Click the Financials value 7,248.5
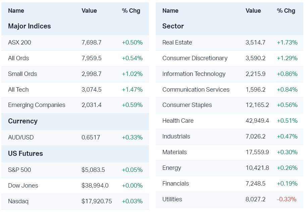Viewport: 305px width, 212px height. [x=255, y=184]
